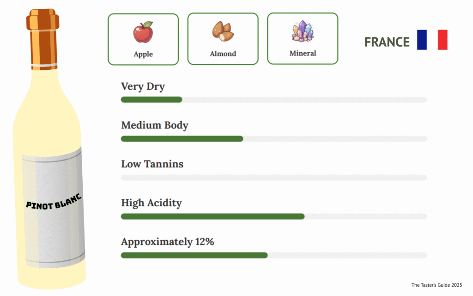
Task: Click the Very Dry heading
Action: click(143, 86)
